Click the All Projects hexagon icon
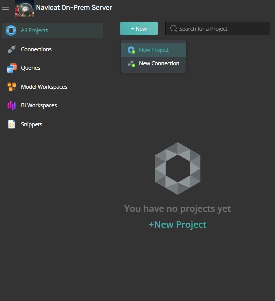Viewport: 275px width, 301px height. [x=11, y=30]
